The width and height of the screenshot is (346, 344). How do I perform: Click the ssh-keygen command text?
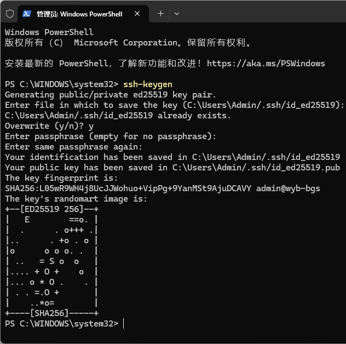pyautogui.click(x=148, y=84)
